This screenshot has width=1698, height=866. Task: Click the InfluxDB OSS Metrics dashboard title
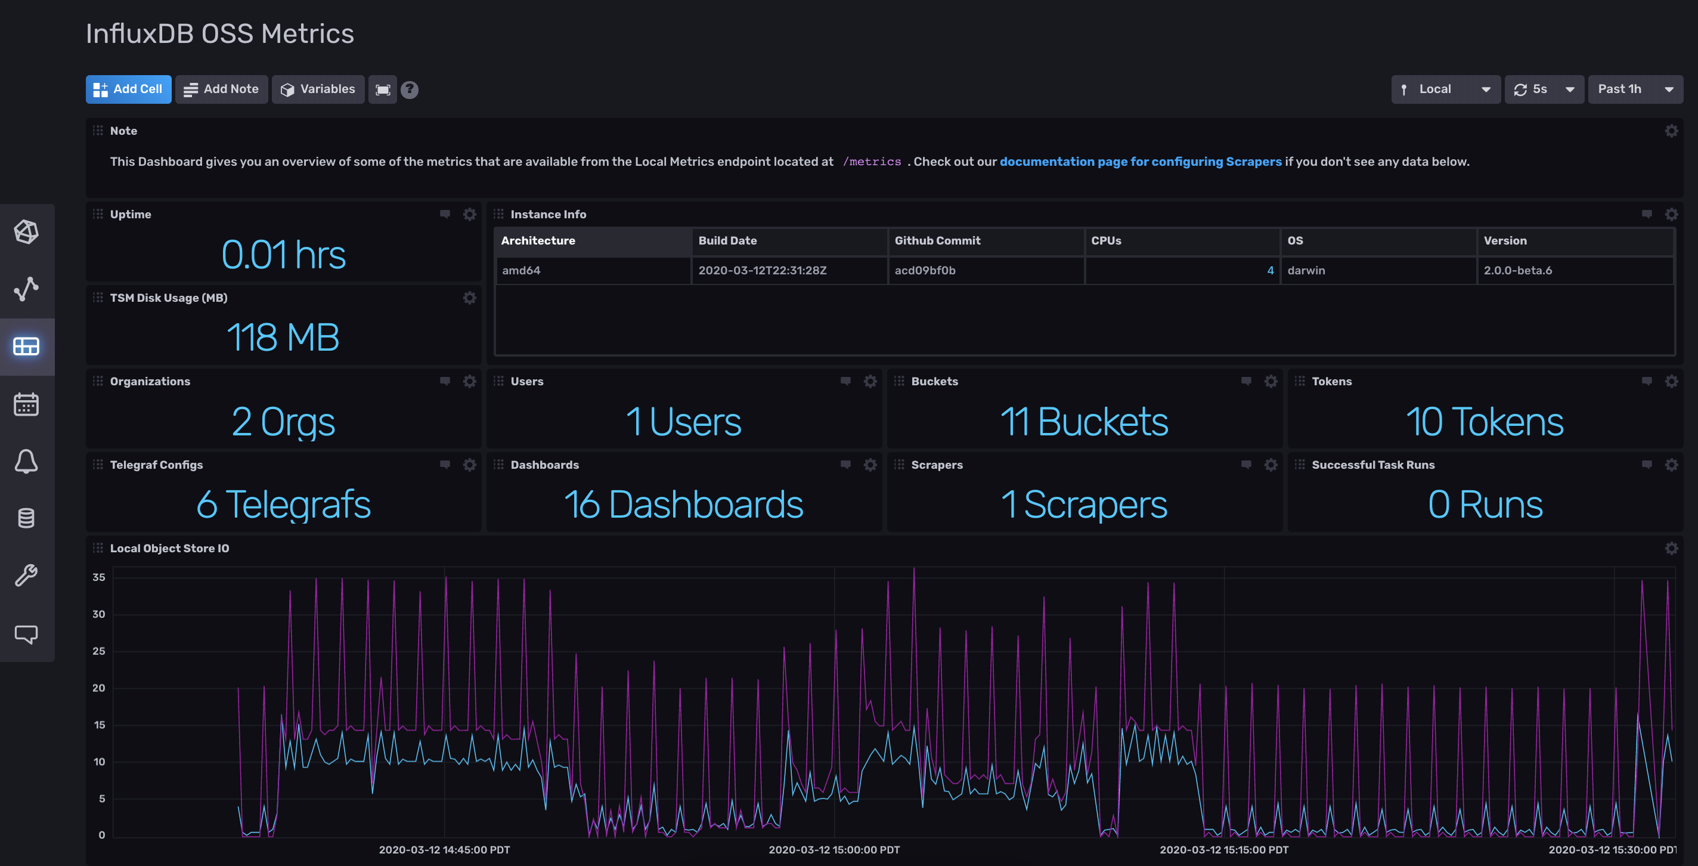[x=219, y=33]
